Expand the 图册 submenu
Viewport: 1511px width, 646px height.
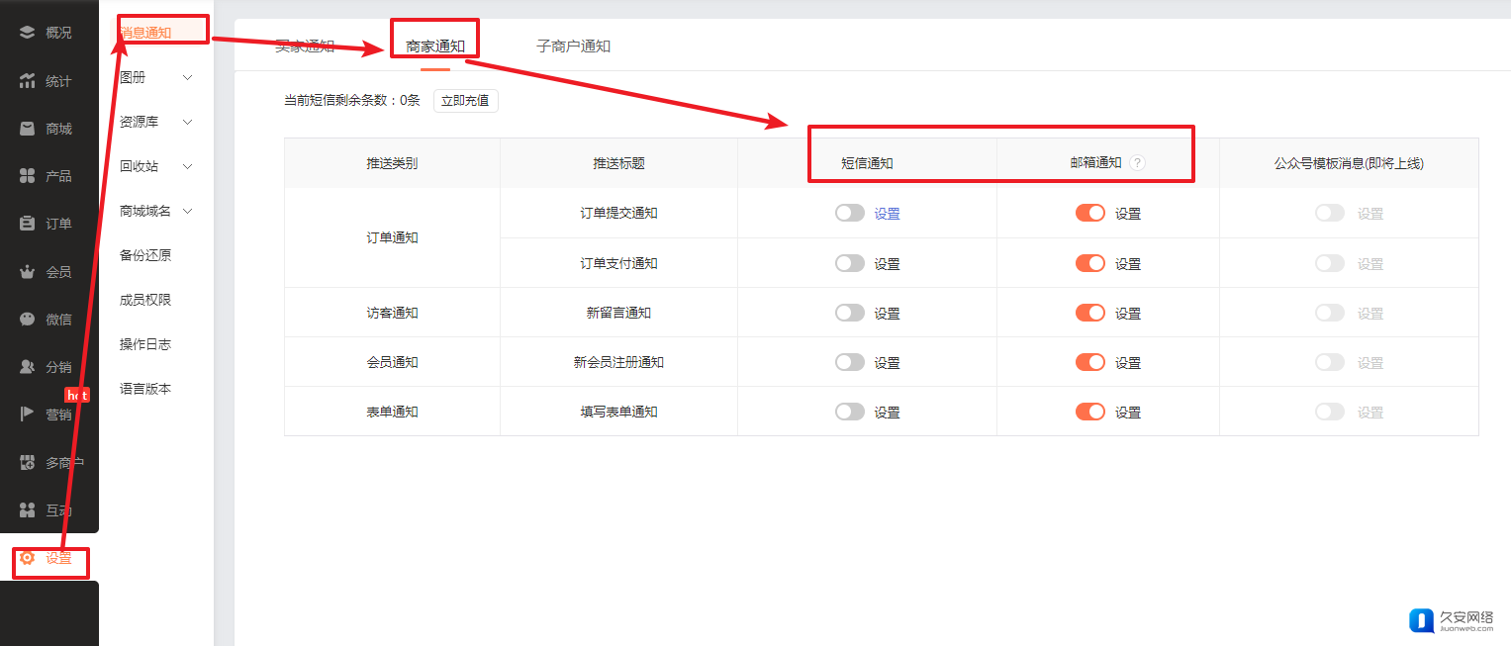click(187, 77)
